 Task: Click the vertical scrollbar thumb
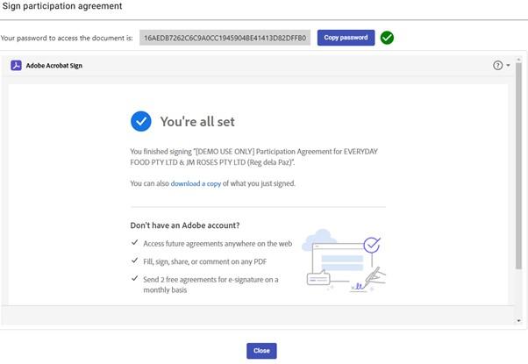tap(518, 165)
